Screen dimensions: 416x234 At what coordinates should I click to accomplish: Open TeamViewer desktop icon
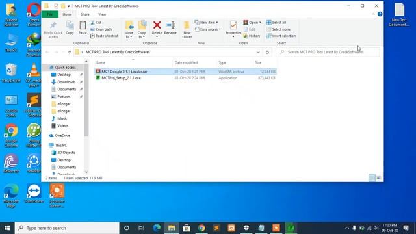(34, 194)
